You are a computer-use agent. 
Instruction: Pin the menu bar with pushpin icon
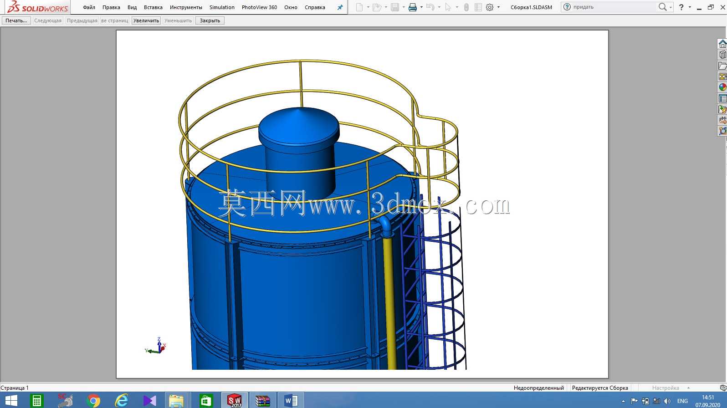(x=340, y=7)
